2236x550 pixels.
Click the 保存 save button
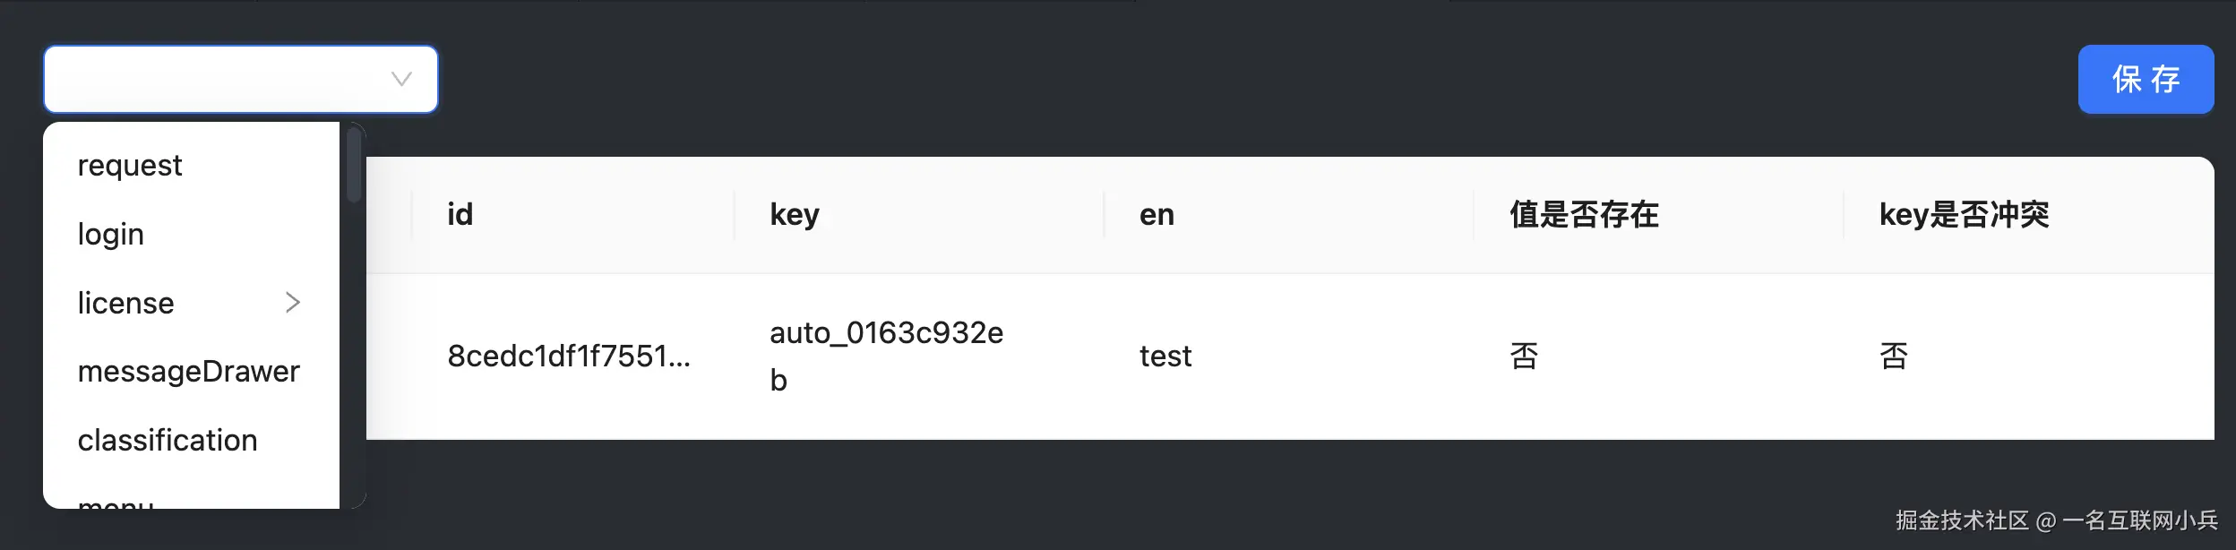[x=2145, y=79]
